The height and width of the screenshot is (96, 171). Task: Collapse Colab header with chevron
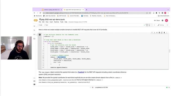tap(167, 25)
